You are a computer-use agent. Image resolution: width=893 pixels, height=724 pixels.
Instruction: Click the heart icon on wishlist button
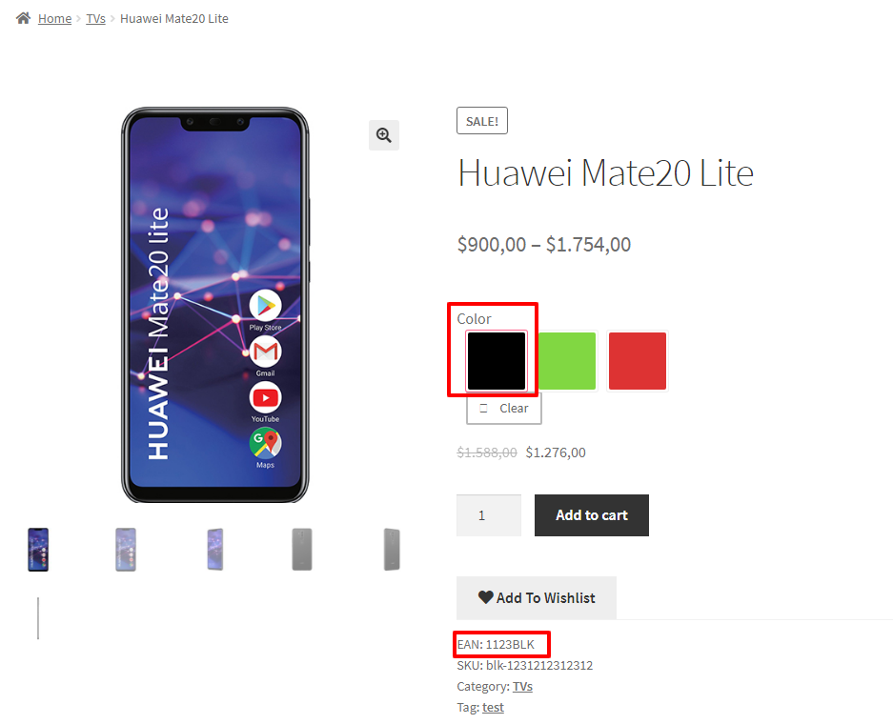486,597
